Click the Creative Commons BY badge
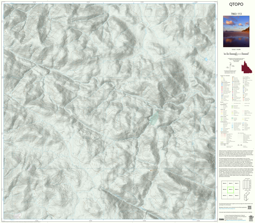The width and height of the screenshot is (255, 223). [221, 219]
